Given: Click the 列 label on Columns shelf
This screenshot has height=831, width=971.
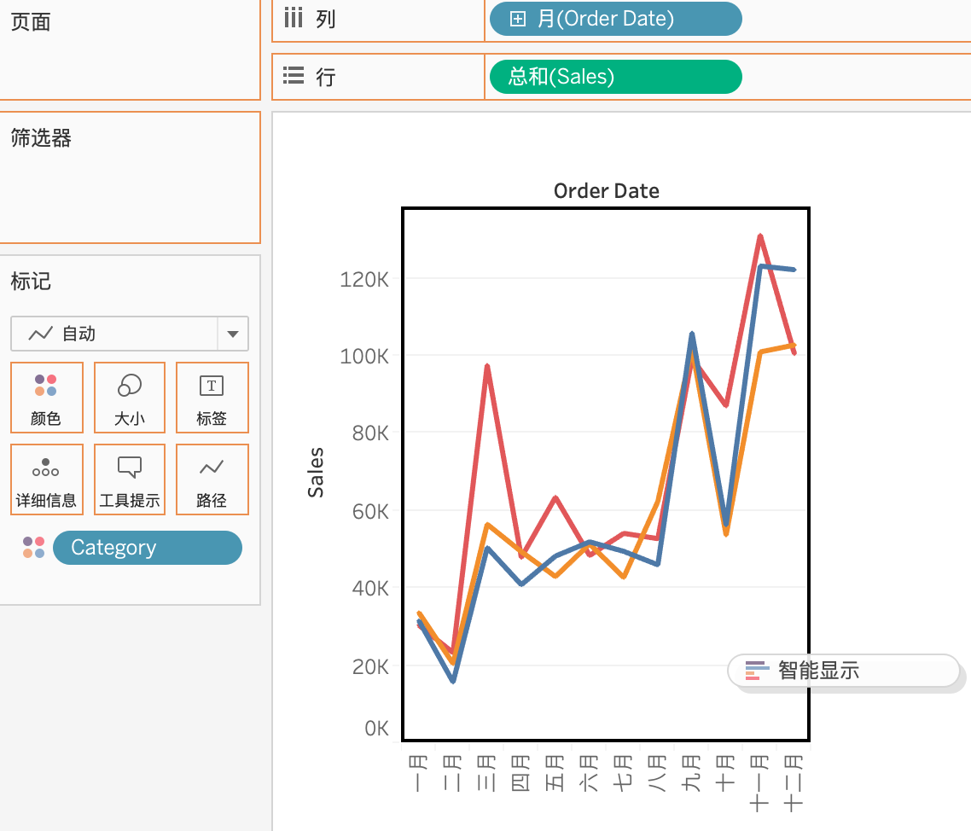Looking at the screenshot, I should [326, 19].
